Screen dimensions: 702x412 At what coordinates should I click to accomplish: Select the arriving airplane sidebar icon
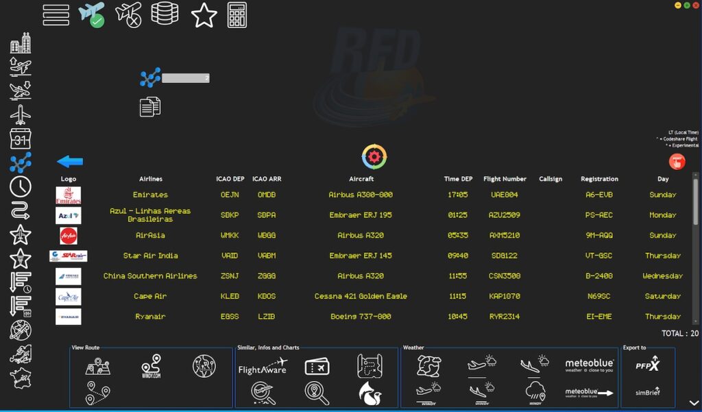(x=21, y=90)
